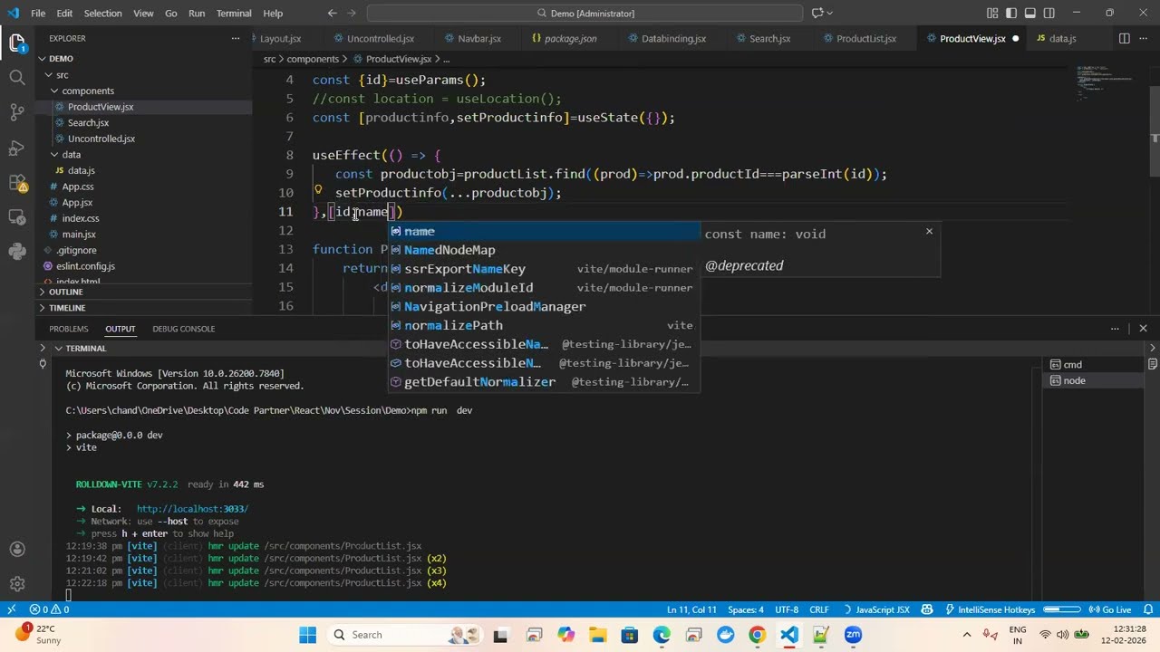Change the CRLF end of line sequence
1160x652 pixels.
point(819,609)
